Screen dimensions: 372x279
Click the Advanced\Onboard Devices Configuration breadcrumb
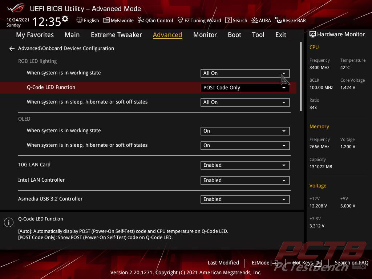(x=66, y=48)
